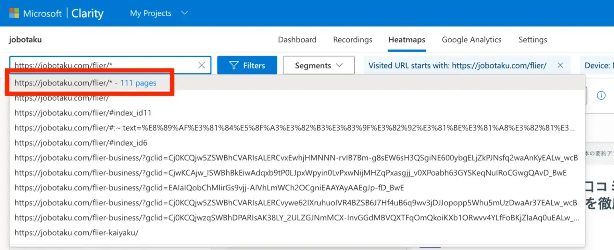This screenshot has height=250, width=614.
Task: Switch to the Recordings tab
Action: (x=353, y=40)
